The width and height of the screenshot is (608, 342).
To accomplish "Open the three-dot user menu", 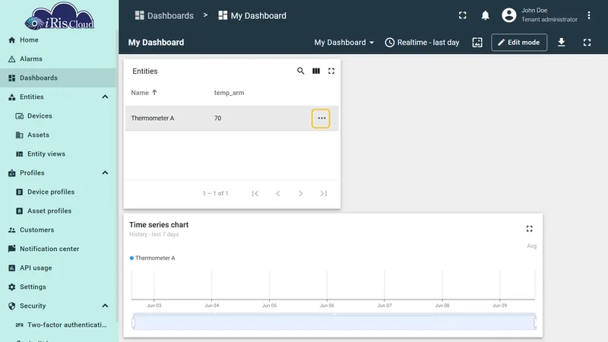I will click(x=588, y=15).
